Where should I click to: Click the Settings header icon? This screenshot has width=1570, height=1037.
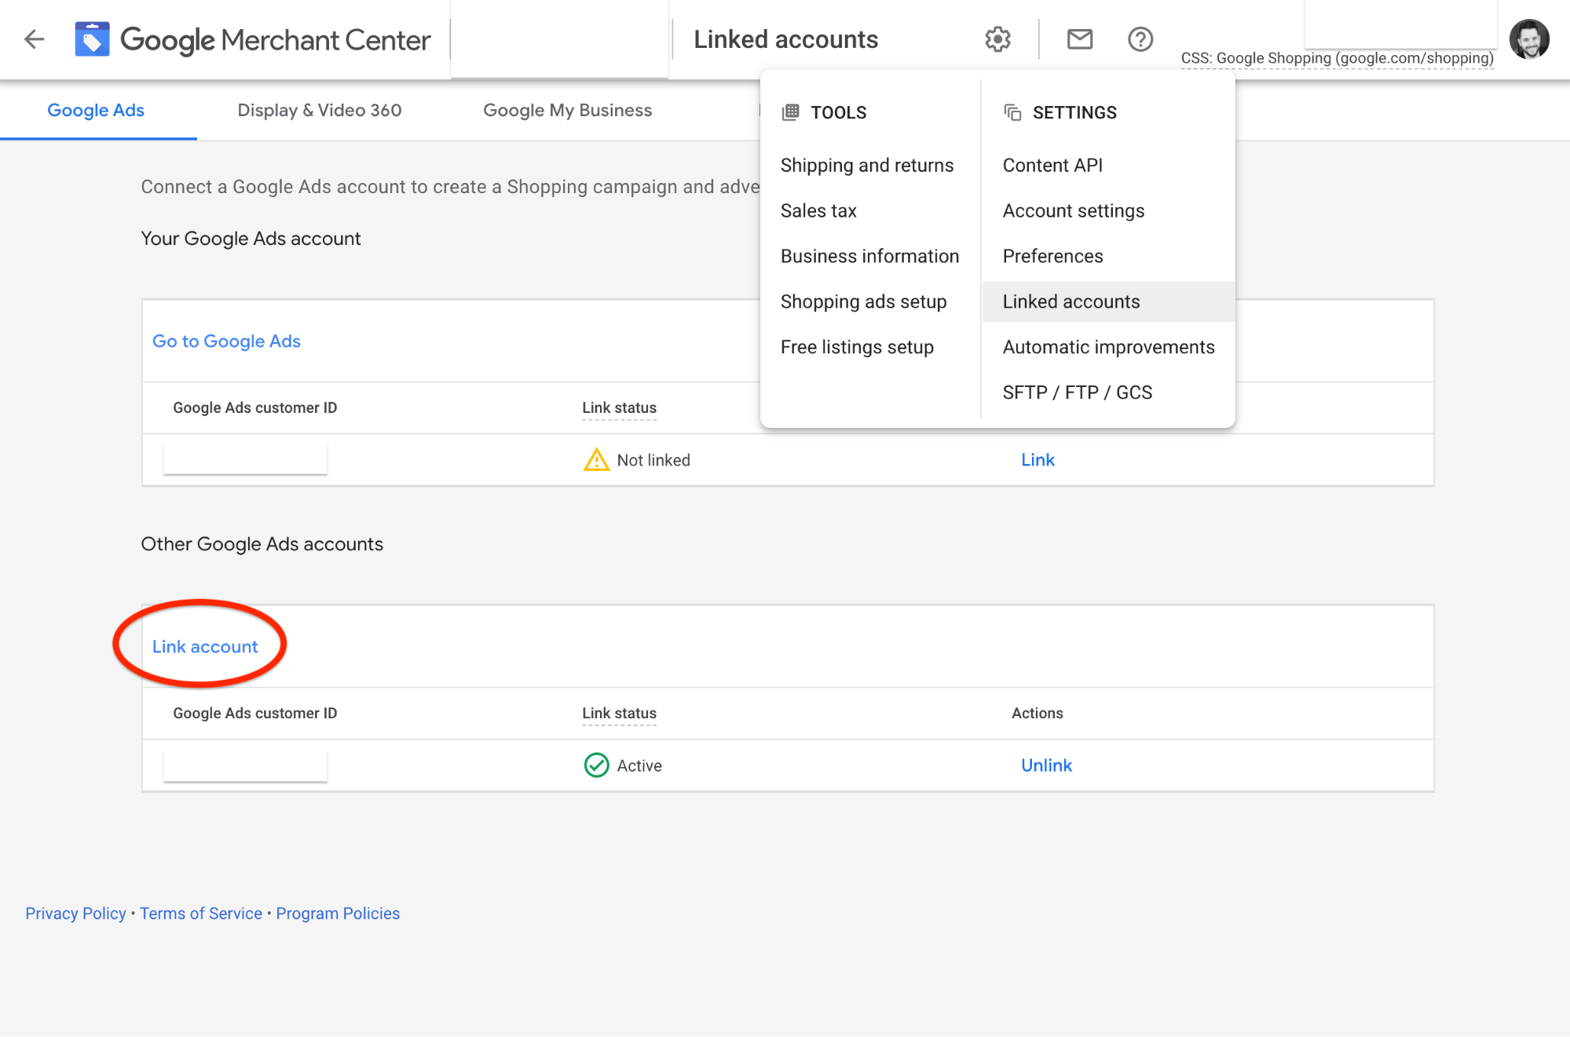click(1012, 112)
